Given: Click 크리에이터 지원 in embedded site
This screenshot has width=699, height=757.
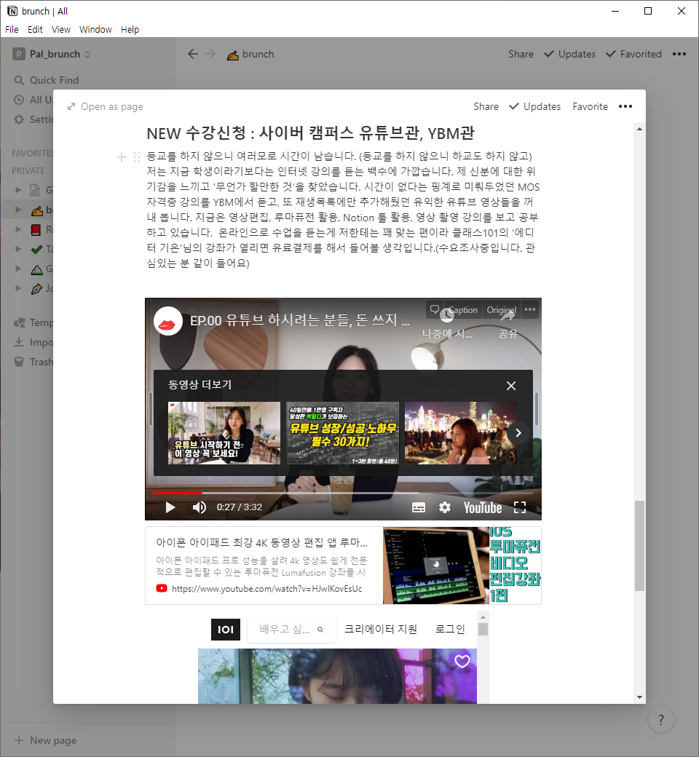Looking at the screenshot, I should [x=381, y=629].
